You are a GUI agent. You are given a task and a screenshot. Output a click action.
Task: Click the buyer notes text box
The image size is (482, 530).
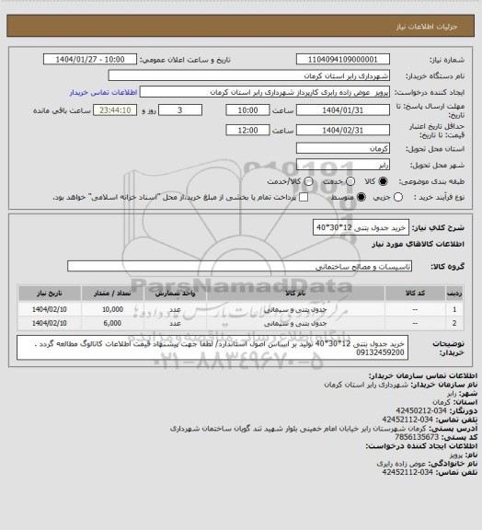point(212,348)
